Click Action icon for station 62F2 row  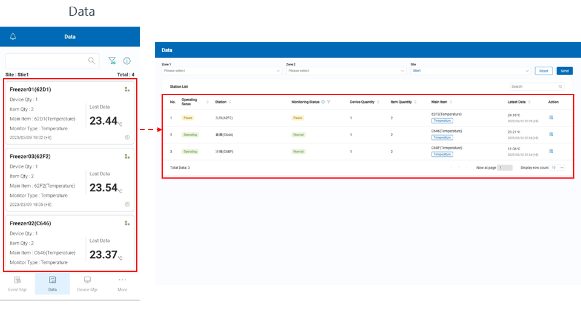click(551, 117)
